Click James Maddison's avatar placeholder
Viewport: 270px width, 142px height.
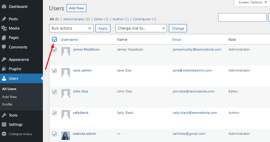pyautogui.click(x=66, y=52)
